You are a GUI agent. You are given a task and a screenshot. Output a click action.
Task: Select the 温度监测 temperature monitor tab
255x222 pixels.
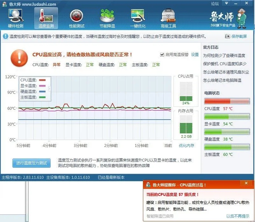click(46, 18)
